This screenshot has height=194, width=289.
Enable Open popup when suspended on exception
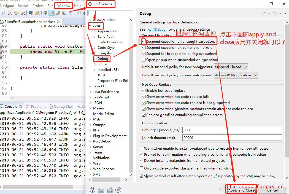pos(144,60)
